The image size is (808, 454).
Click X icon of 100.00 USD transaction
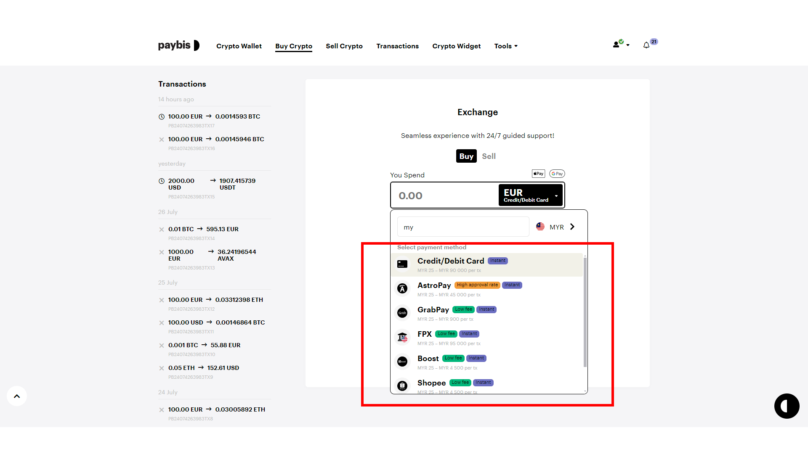click(162, 323)
